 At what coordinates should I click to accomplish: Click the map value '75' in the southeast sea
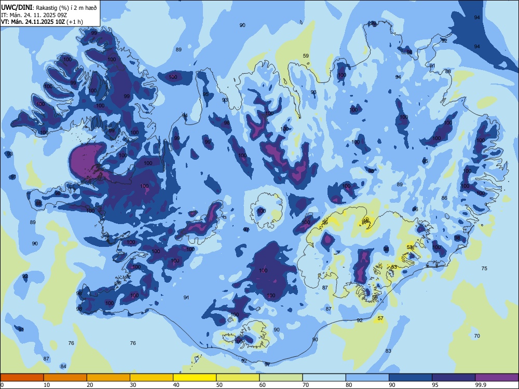click(484, 268)
